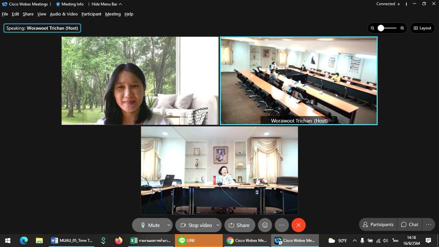Image resolution: width=439 pixels, height=247 pixels.
Task: Click the Share content button
Action: pos(240,225)
